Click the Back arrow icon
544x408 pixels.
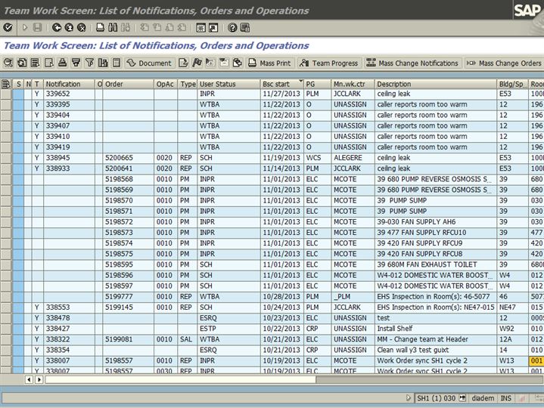(x=58, y=27)
